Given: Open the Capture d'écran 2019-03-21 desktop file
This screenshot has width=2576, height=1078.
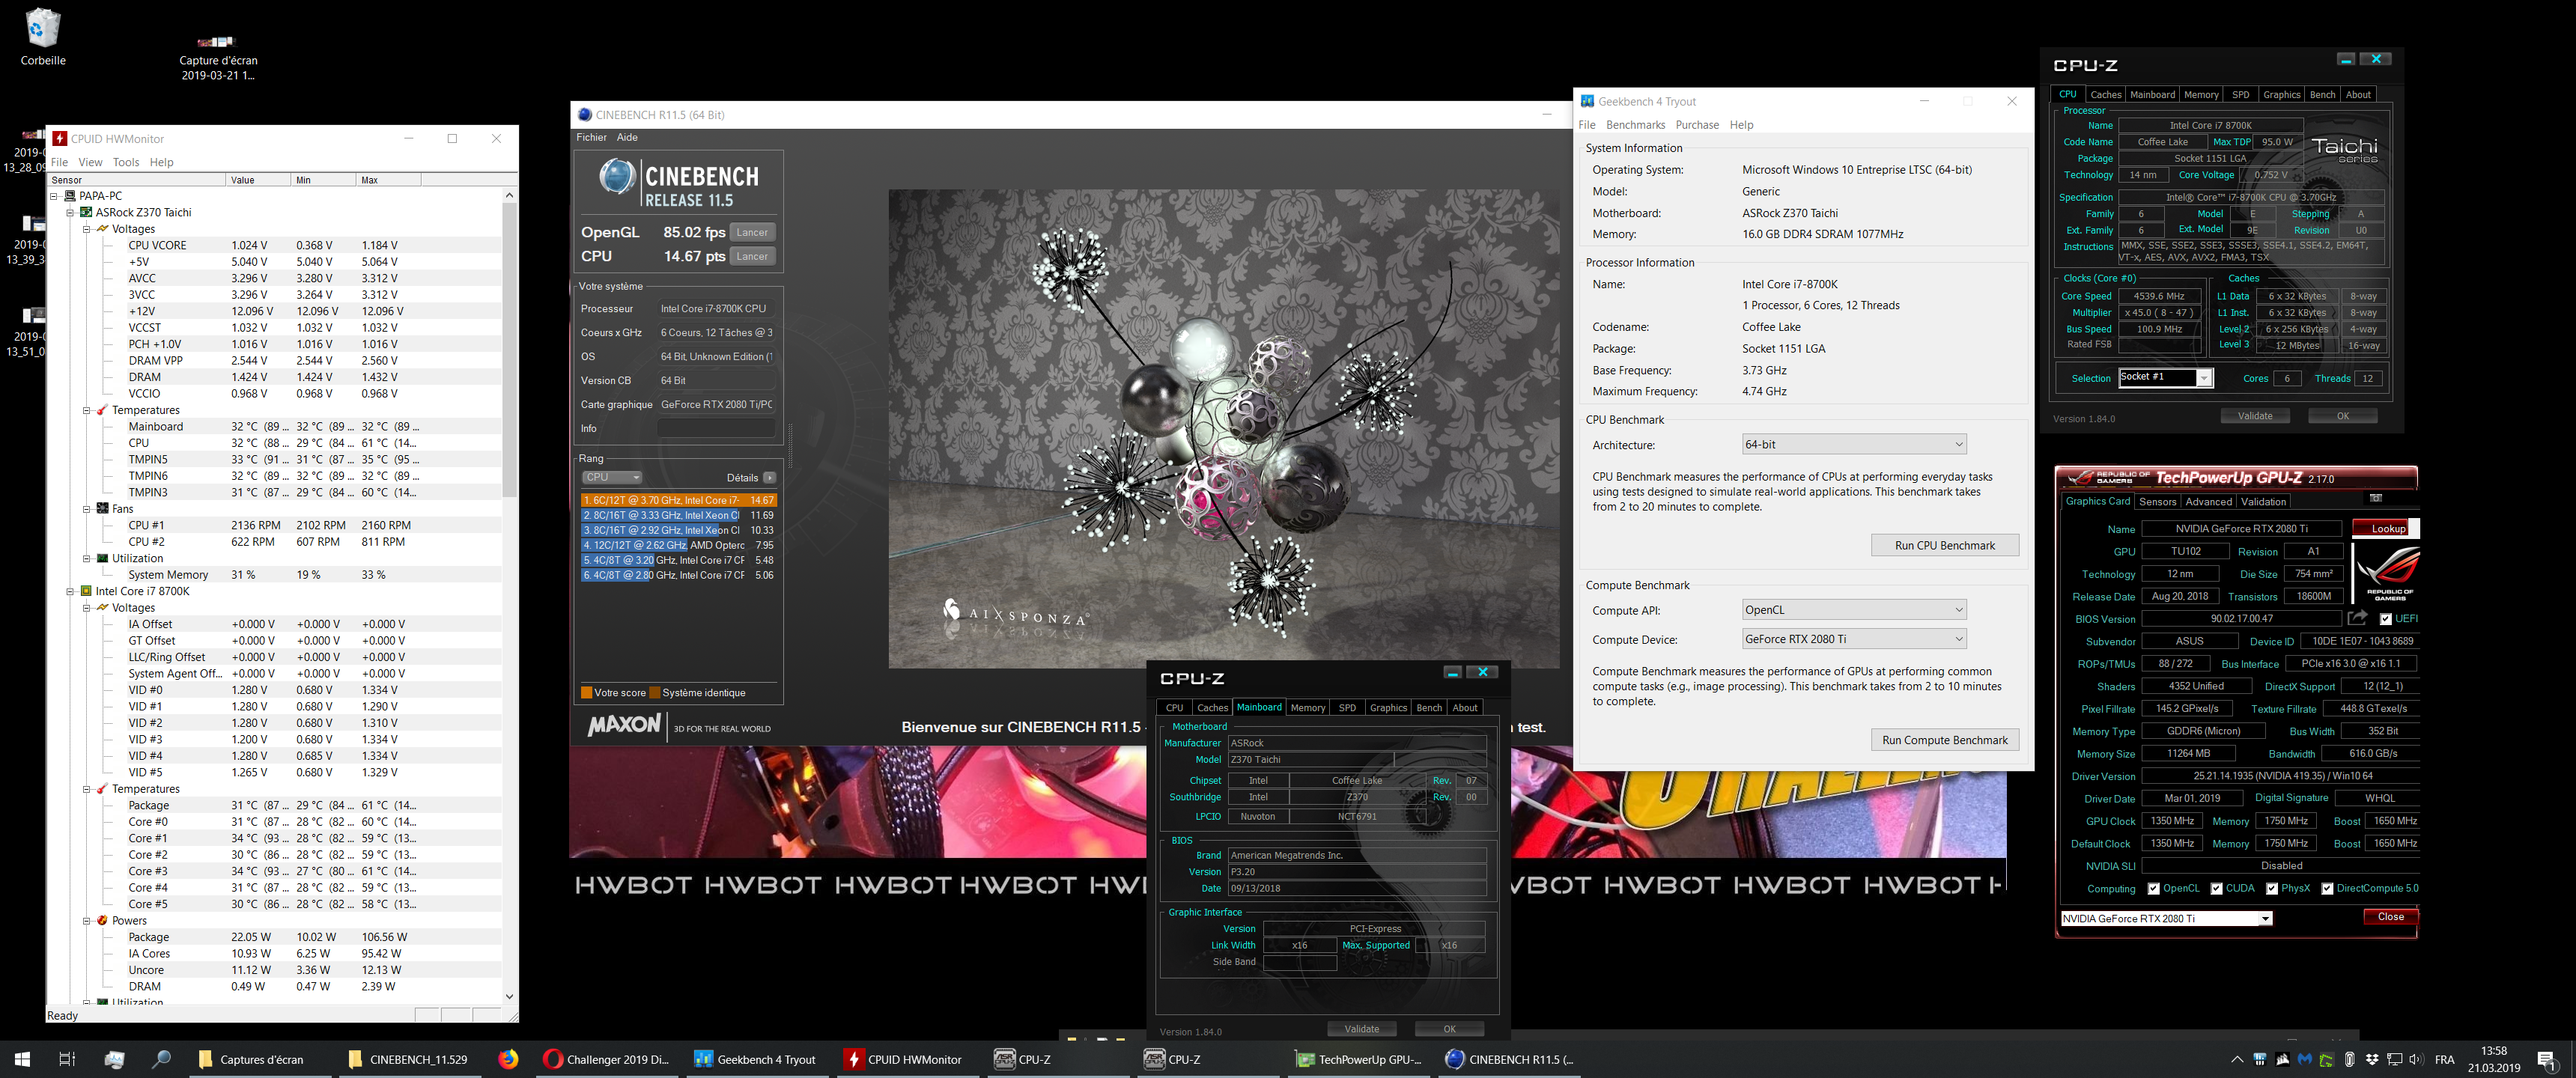Looking at the screenshot, I should 218,59.
